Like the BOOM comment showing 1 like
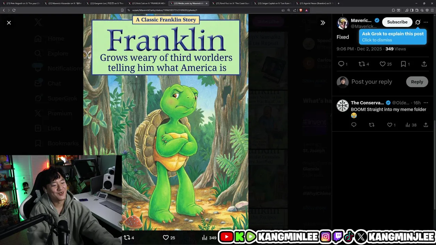 pyautogui.click(x=391, y=125)
